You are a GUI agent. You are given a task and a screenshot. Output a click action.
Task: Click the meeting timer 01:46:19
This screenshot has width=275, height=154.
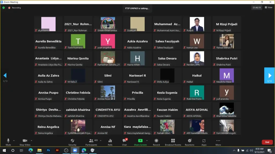click(256, 7)
